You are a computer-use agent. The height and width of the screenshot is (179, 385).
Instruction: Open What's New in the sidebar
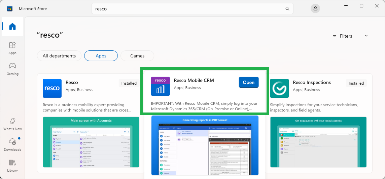click(x=12, y=124)
